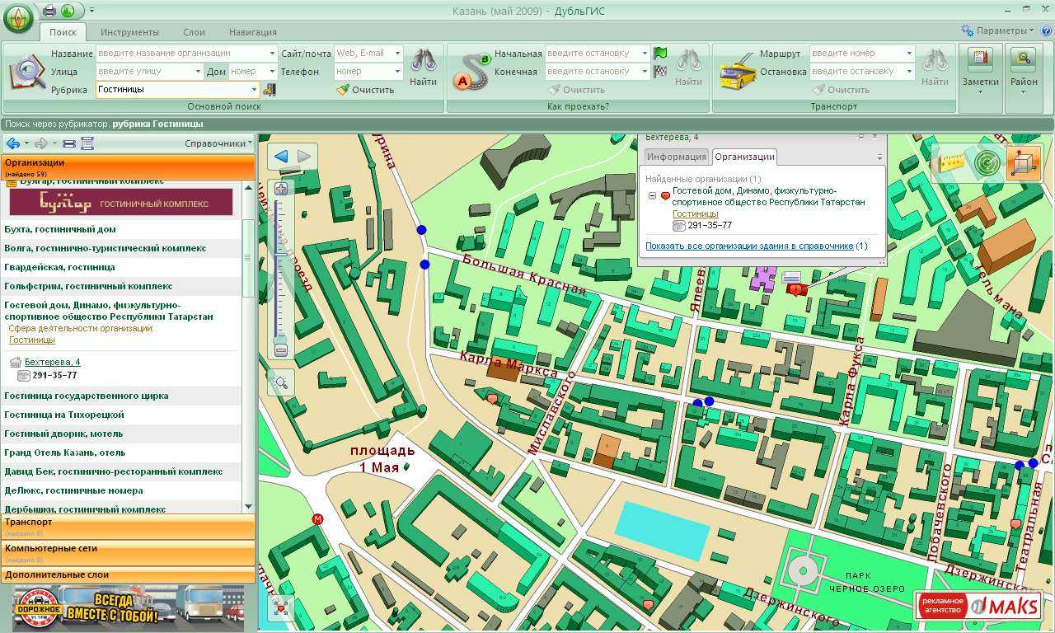Focus the Улица street input field
1055x633 pixels.
coord(144,71)
